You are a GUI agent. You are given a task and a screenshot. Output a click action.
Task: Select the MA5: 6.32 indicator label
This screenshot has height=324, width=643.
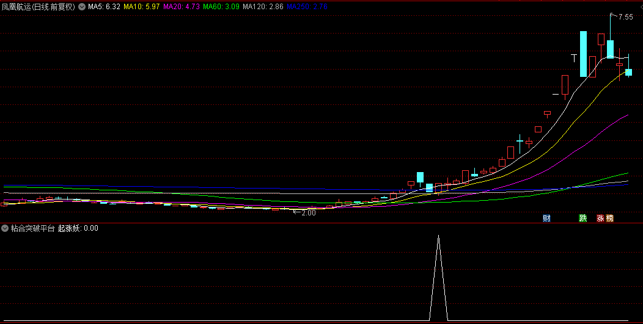[104, 7]
